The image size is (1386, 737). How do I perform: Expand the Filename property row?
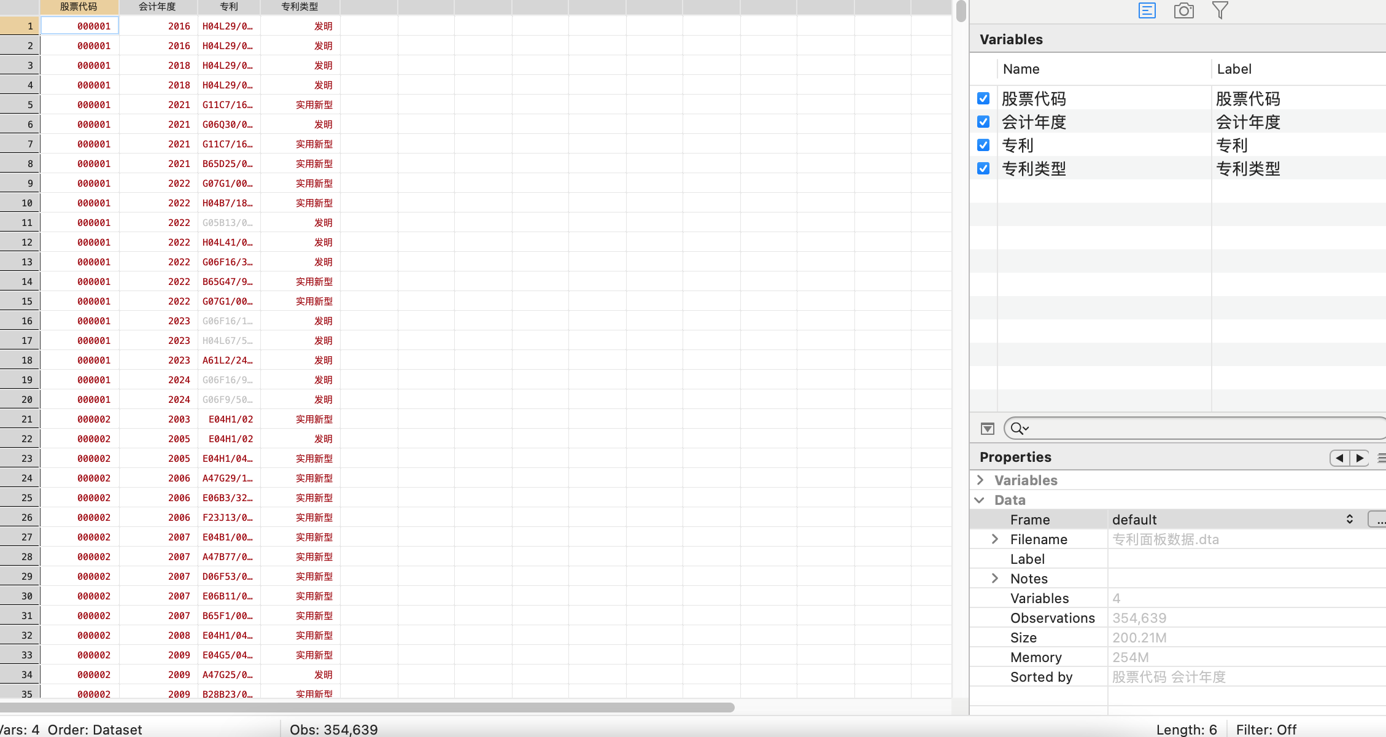tap(995, 539)
